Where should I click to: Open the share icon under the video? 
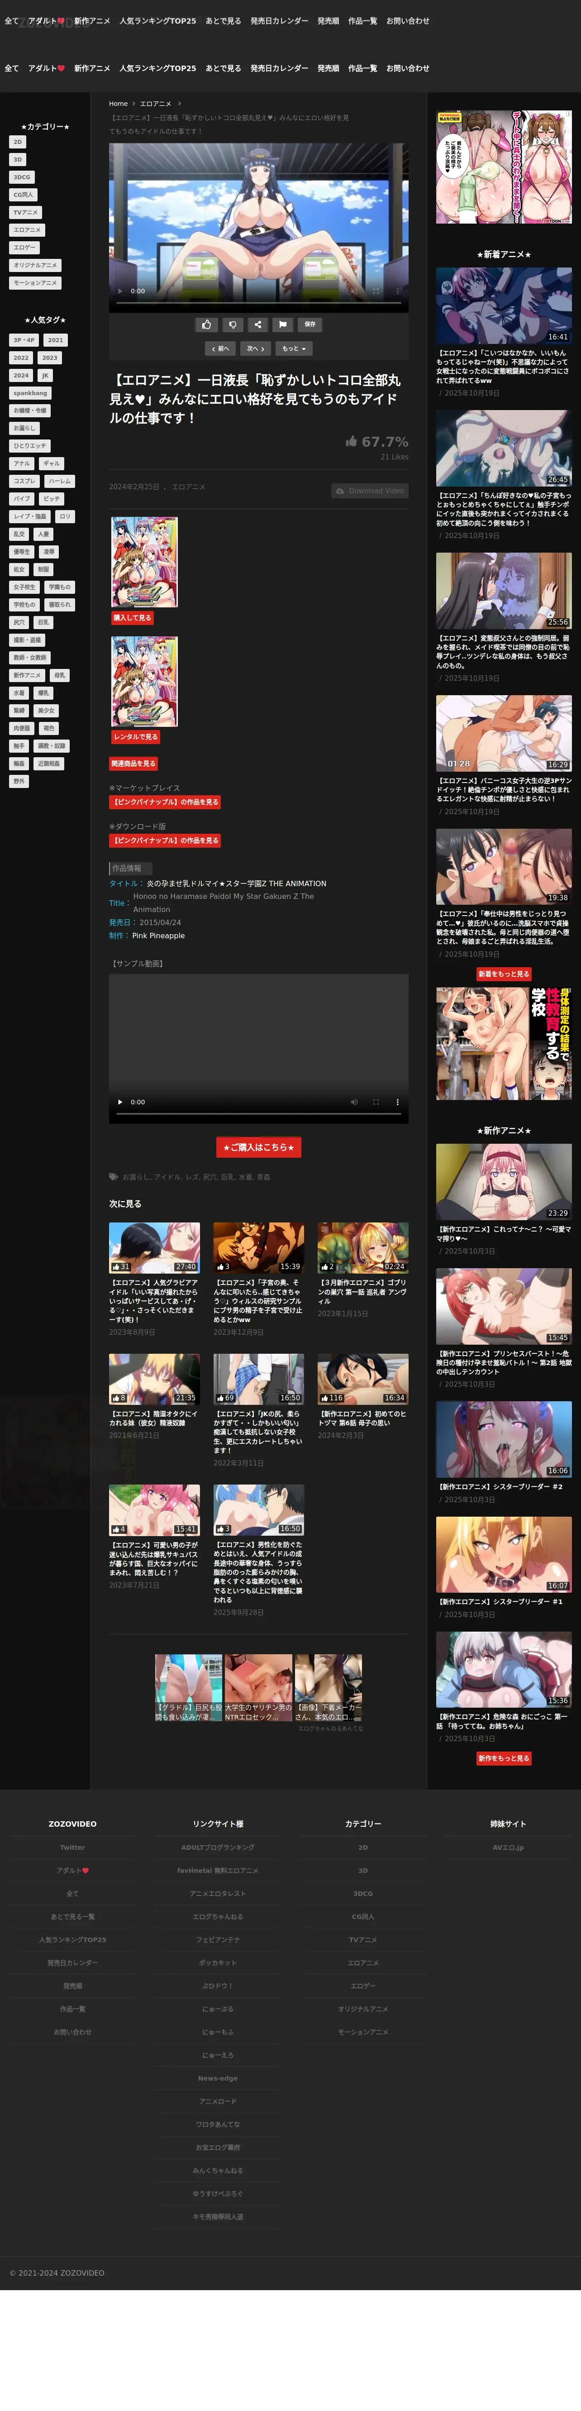pos(257,324)
